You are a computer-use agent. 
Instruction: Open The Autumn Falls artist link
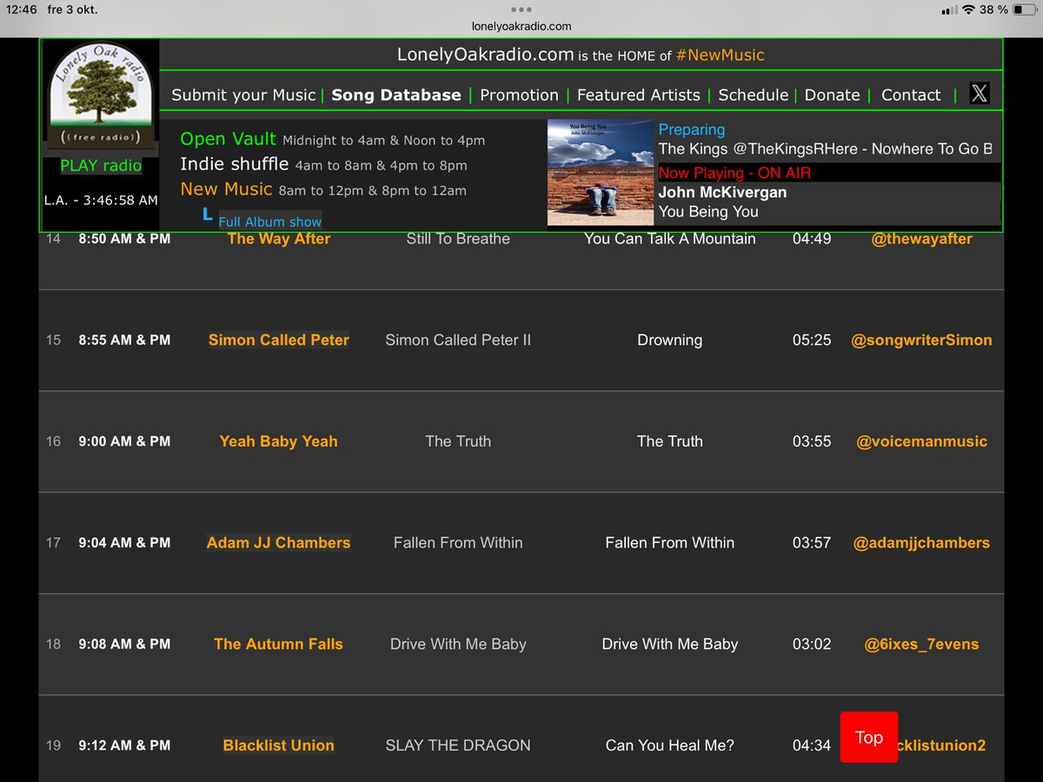[x=278, y=644]
